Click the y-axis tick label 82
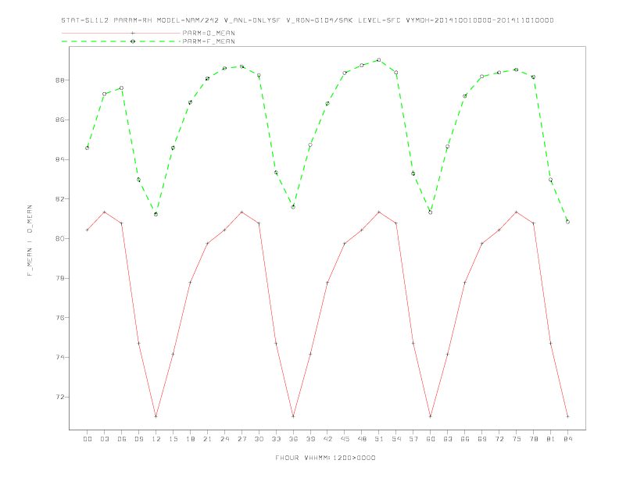The height and width of the screenshot is (478, 619). [x=60, y=199]
